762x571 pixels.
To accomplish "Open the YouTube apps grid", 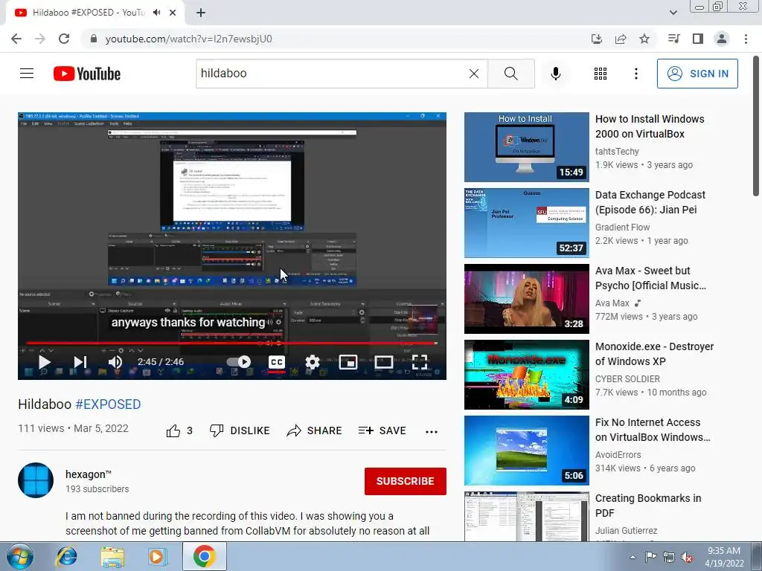I will 601,74.
